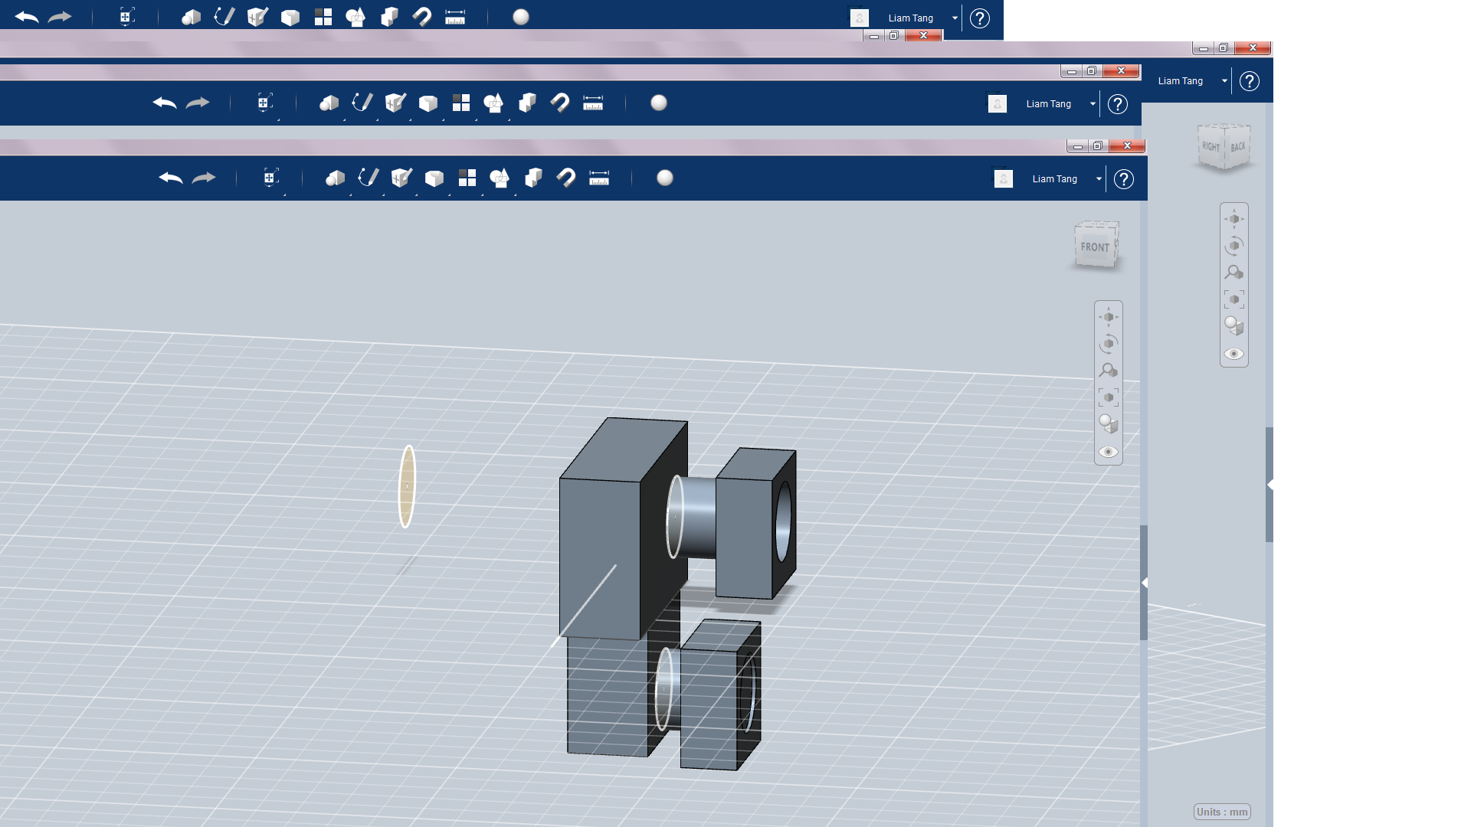Open Material sphere in front window toolbar
The width and height of the screenshot is (1471, 827).
(665, 178)
